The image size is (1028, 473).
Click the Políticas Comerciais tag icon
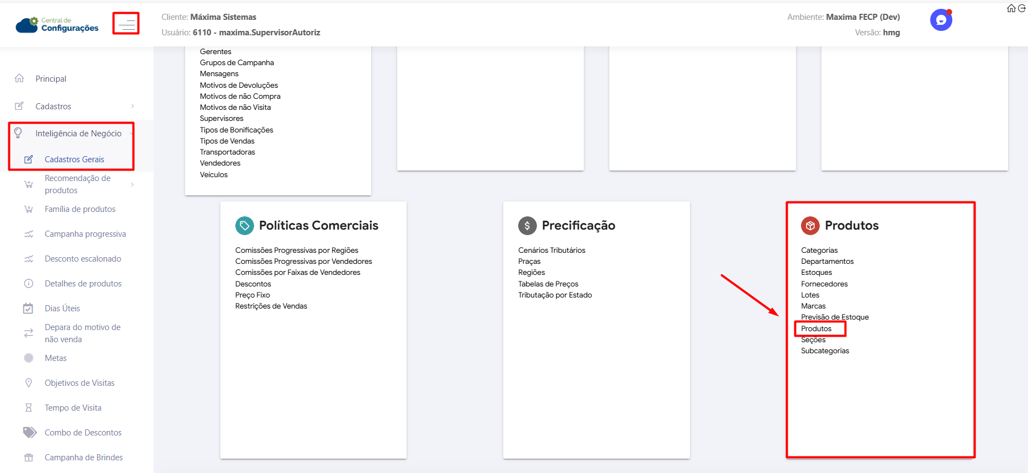(244, 225)
